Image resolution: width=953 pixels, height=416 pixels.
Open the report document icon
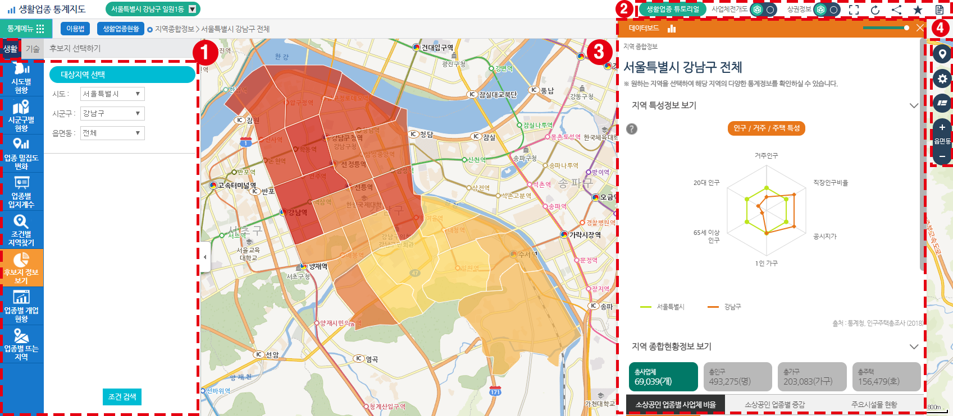tap(939, 10)
